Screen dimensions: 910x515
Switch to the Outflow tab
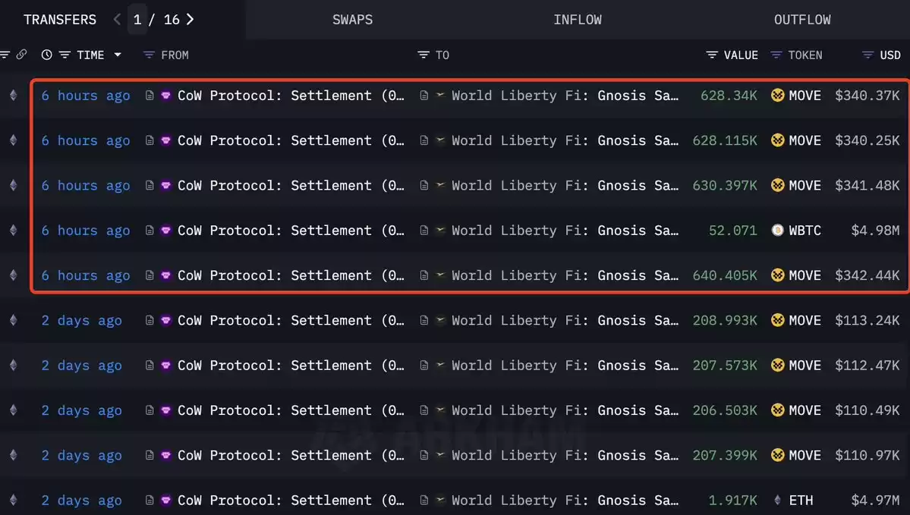802,20
